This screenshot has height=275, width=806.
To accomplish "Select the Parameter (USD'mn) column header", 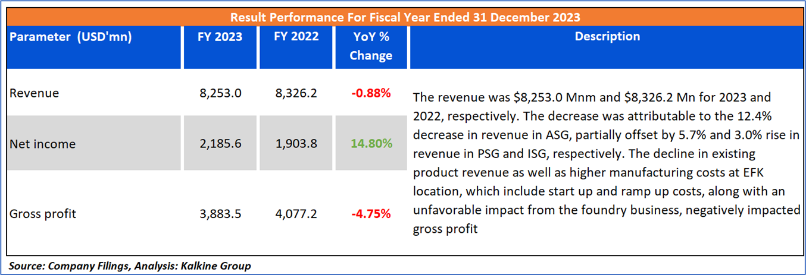I will 71,37.
